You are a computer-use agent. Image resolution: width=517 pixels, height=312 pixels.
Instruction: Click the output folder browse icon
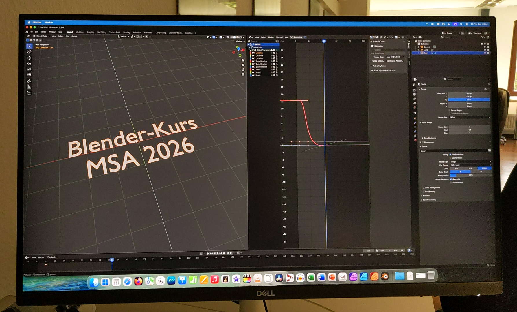point(489,151)
